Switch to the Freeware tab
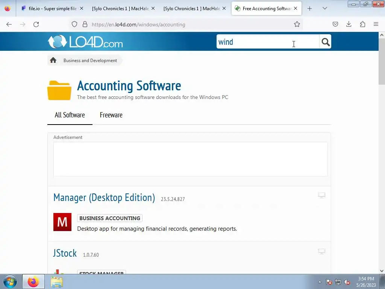Viewport: 385px width, 289px height. pos(111,115)
